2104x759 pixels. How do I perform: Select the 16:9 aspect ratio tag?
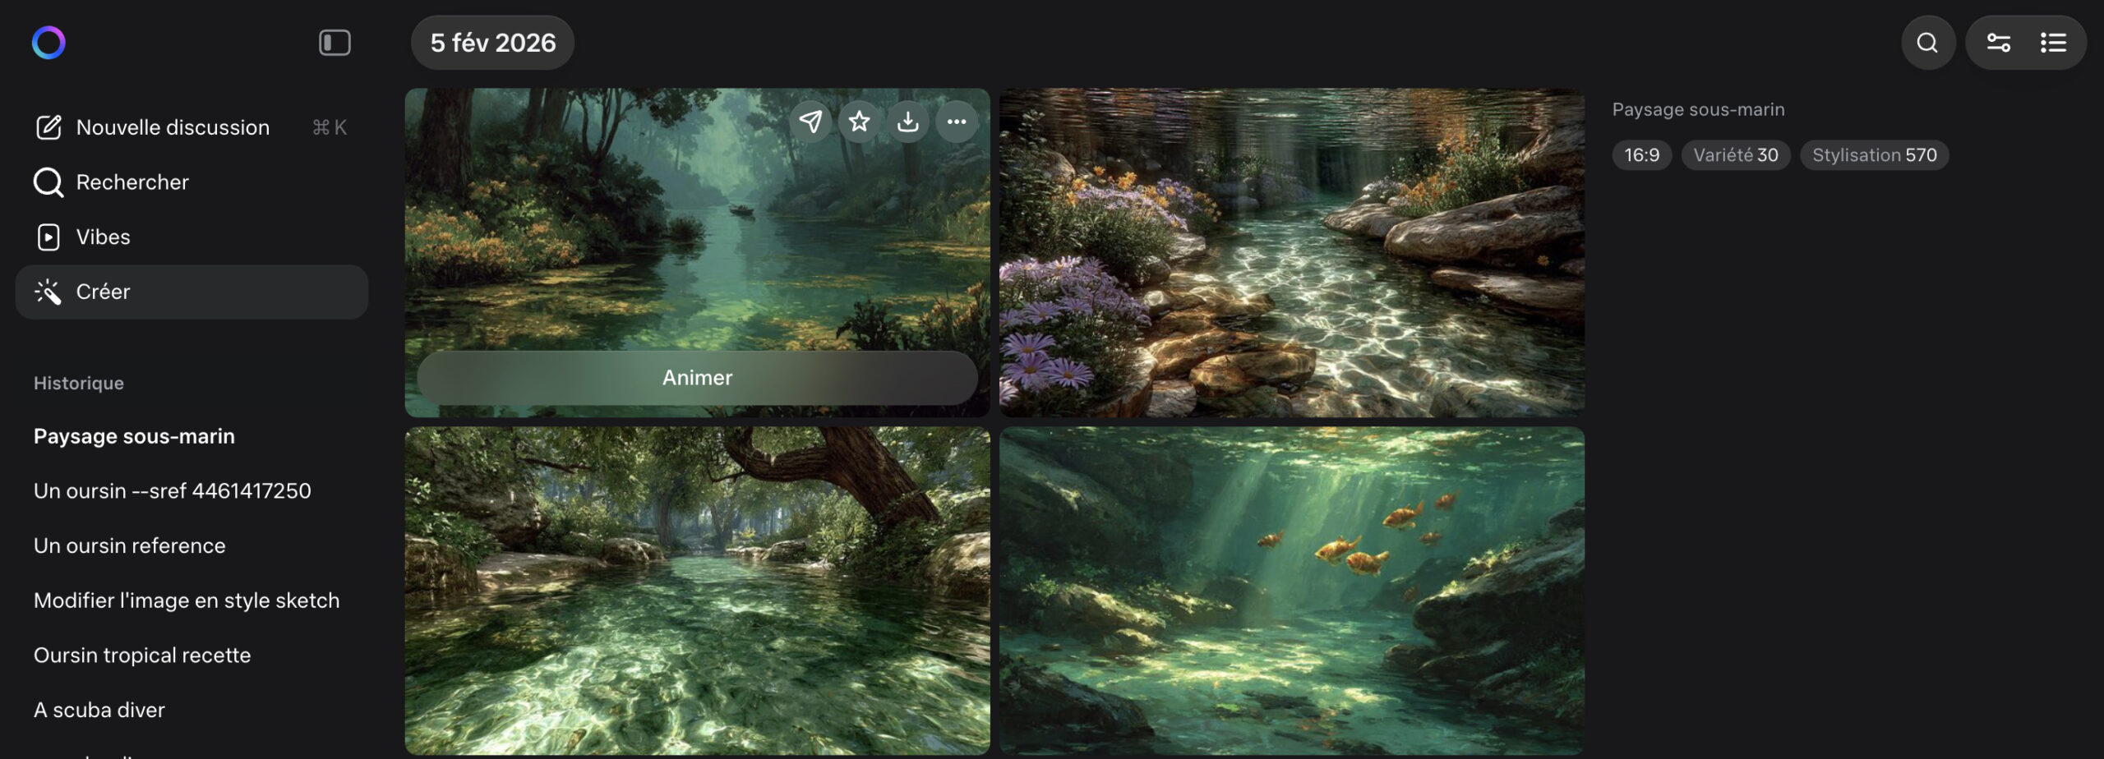[1642, 155]
